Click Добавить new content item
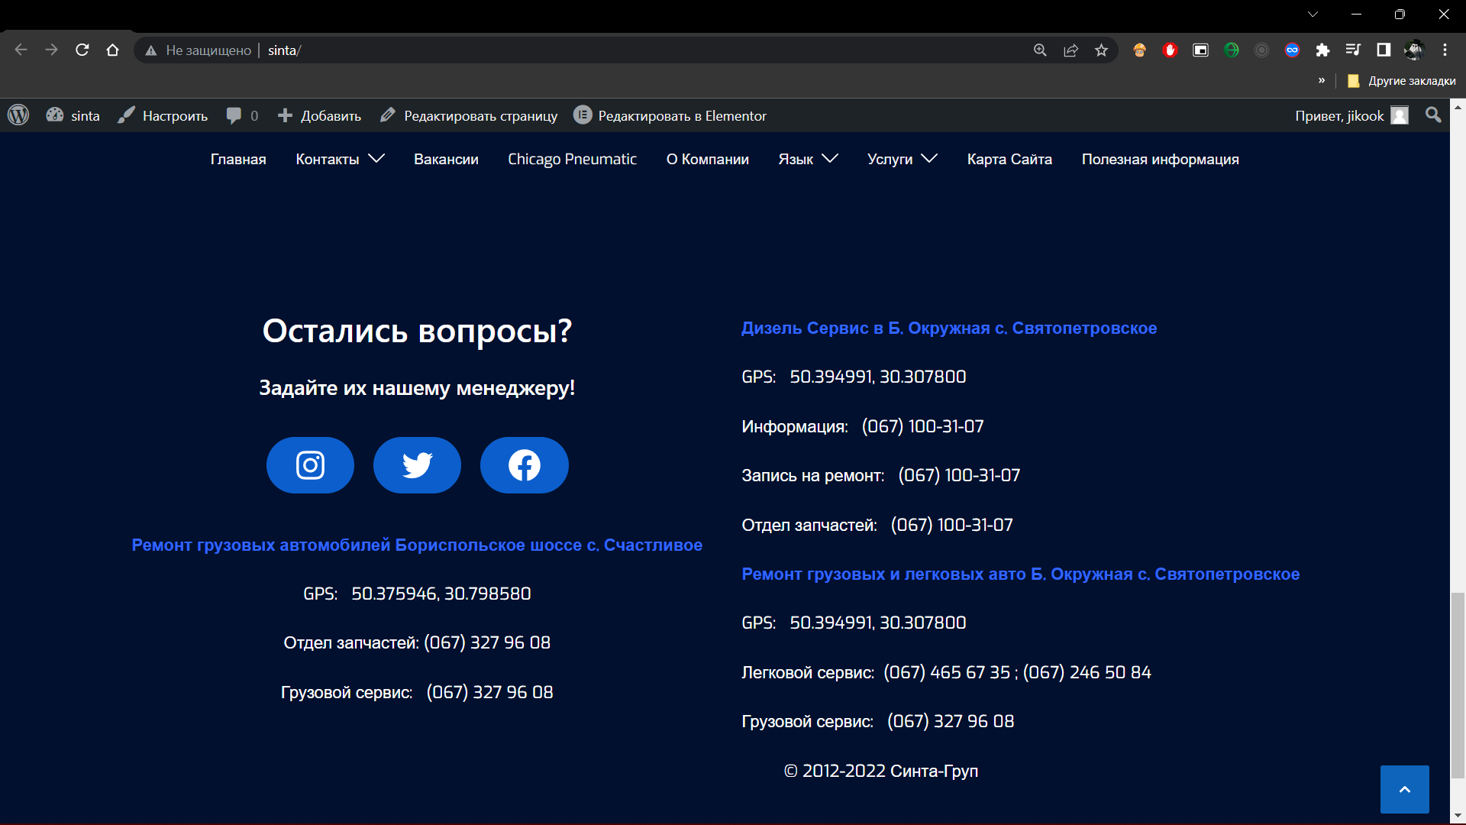The height and width of the screenshot is (825, 1466). (319, 115)
